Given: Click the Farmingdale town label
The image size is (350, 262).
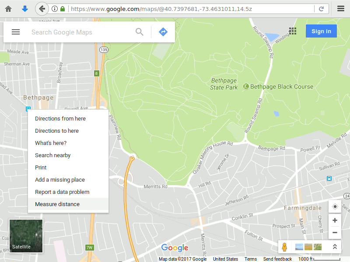Looking at the screenshot, I should point(303,208).
